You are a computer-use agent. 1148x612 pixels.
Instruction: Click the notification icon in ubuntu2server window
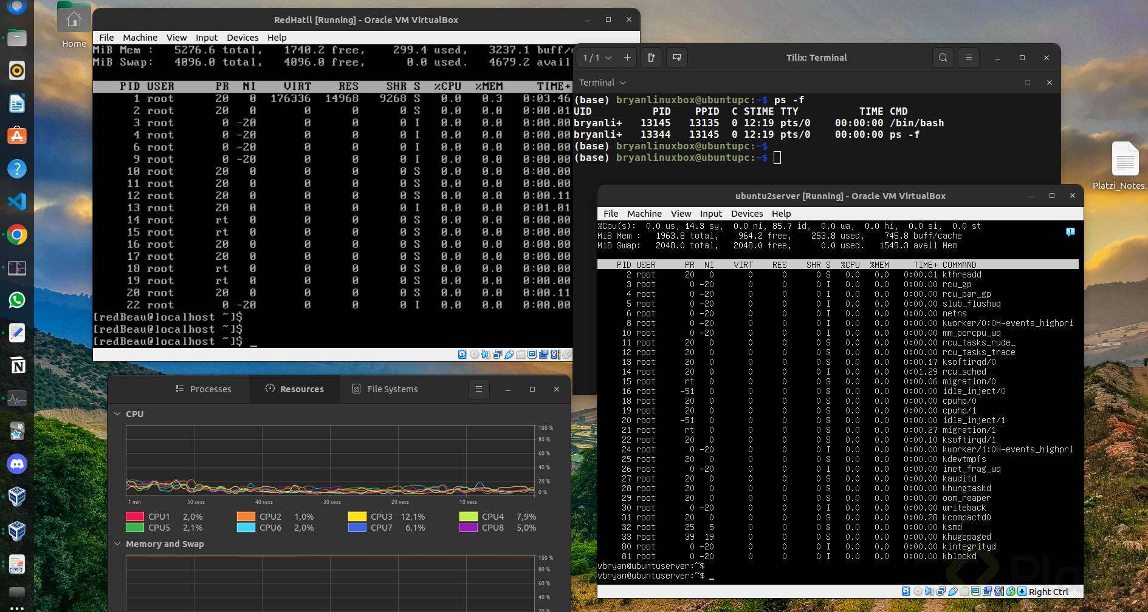pyautogui.click(x=1070, y=232)
